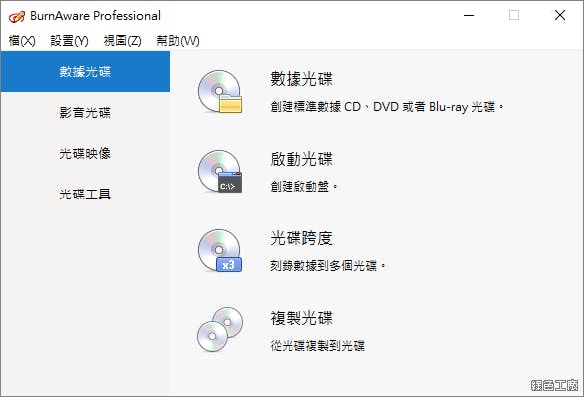Click the 複製光碟 two-disc icon
The width and height of the screenshot is (584, 397).
(x=220, y=329)
